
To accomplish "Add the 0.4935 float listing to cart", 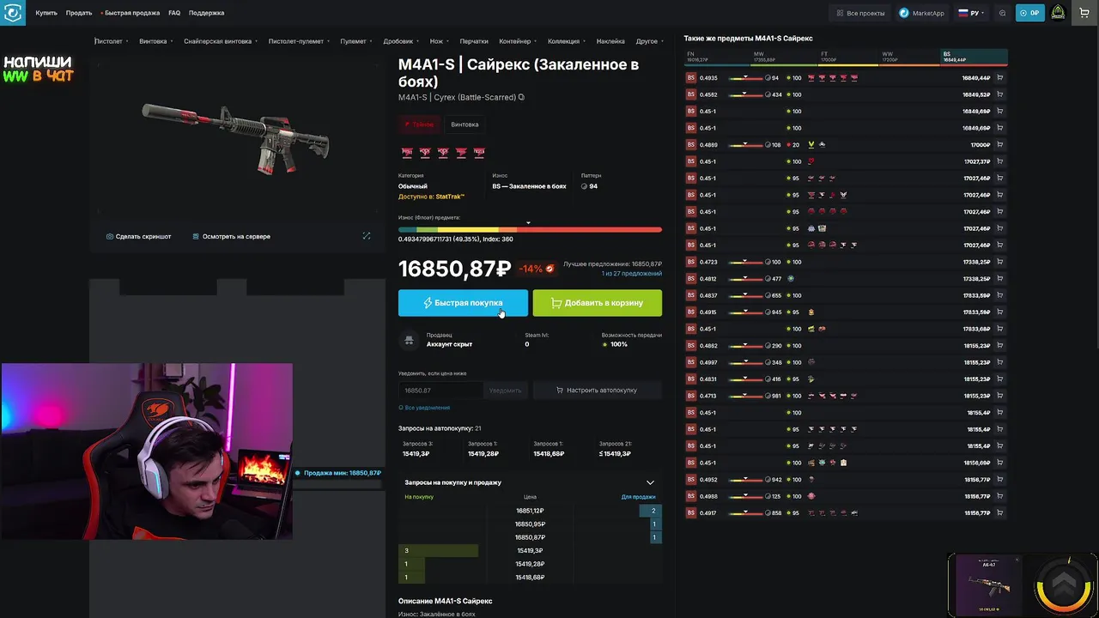I will point(999,78).
